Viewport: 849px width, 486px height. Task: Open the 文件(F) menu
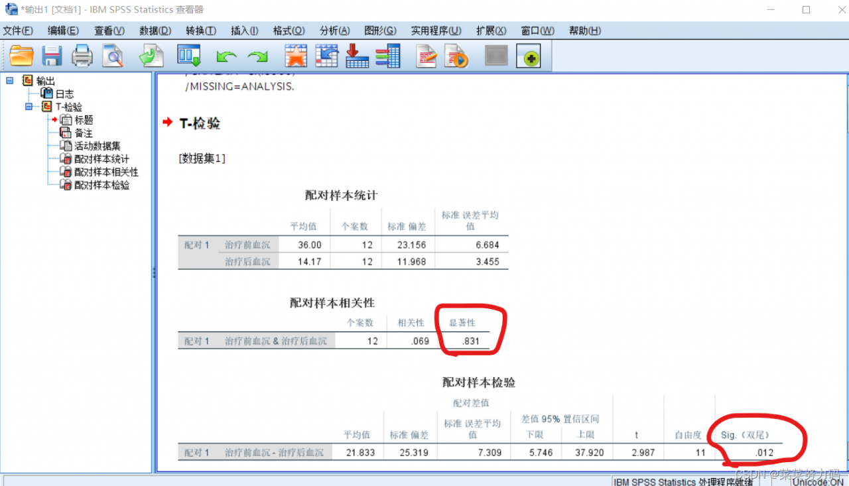pos(18,31)
